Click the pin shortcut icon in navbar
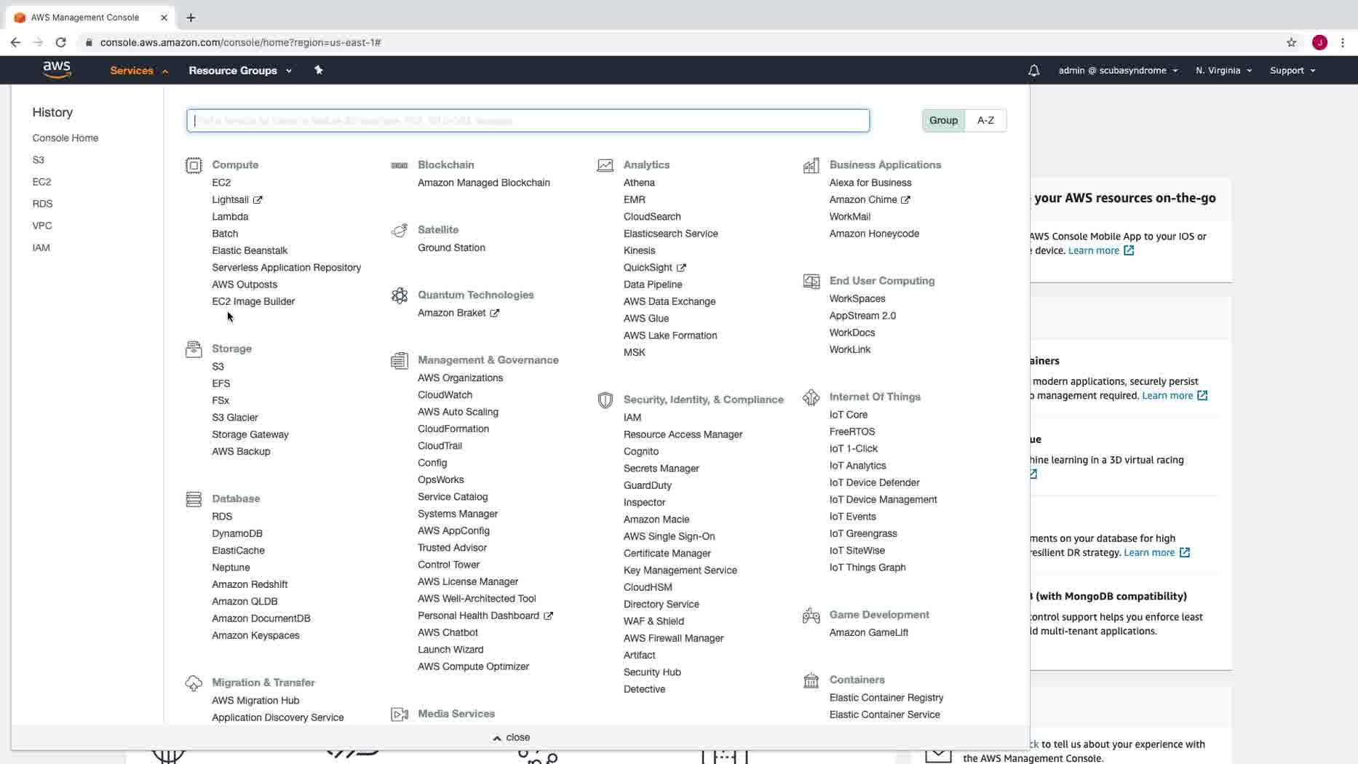Viewport: 1358px width, 764px height. 318,70
